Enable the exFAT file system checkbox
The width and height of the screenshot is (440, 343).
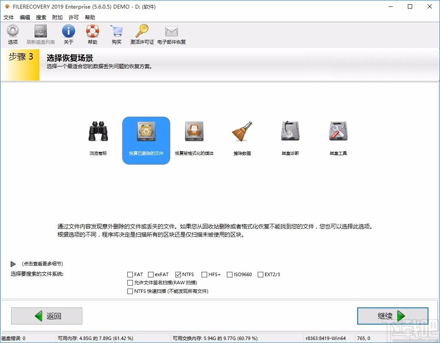[151, 274]
